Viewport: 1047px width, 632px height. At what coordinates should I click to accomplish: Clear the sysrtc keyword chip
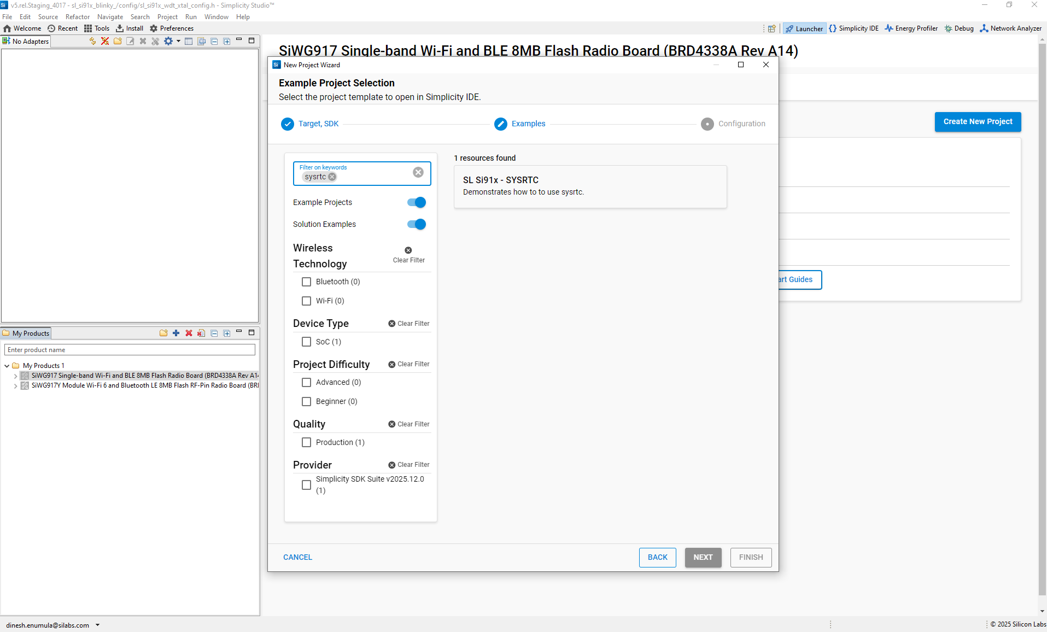(x=332, y=177)
